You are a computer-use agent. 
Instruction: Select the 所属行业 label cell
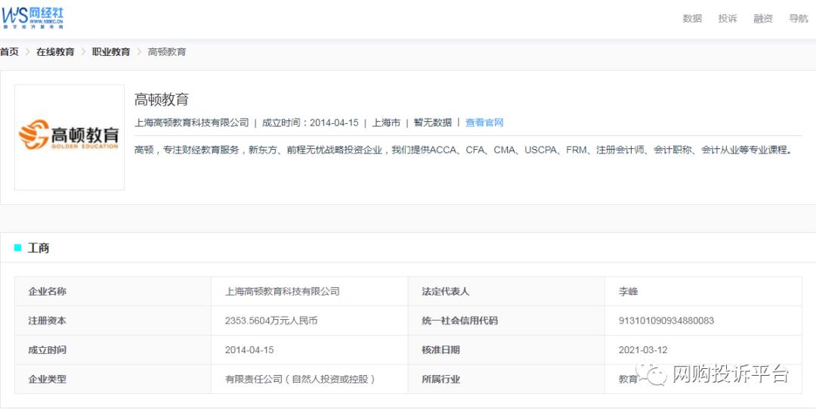click(506, 379)
